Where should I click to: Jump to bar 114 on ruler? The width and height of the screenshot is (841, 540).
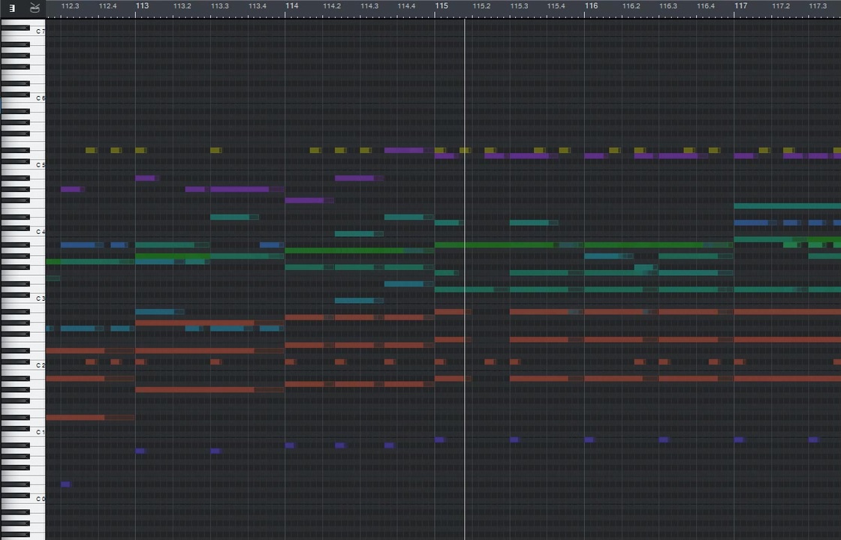tap(292, 6)
